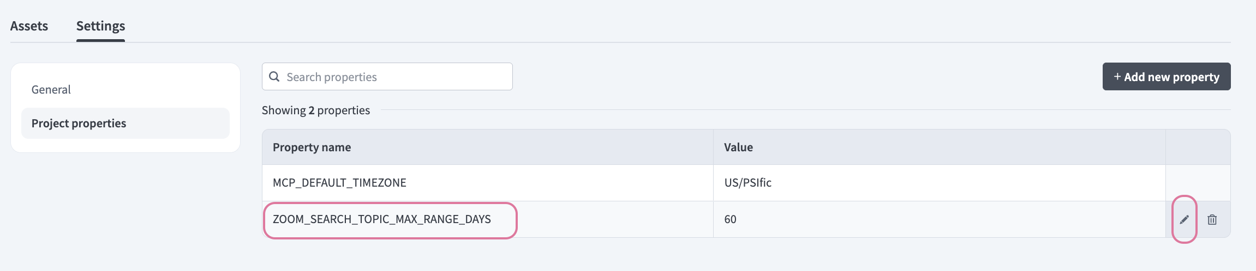Focus the Search properties input field
This screenshot has height=271, width=1256.
point(393,77)
